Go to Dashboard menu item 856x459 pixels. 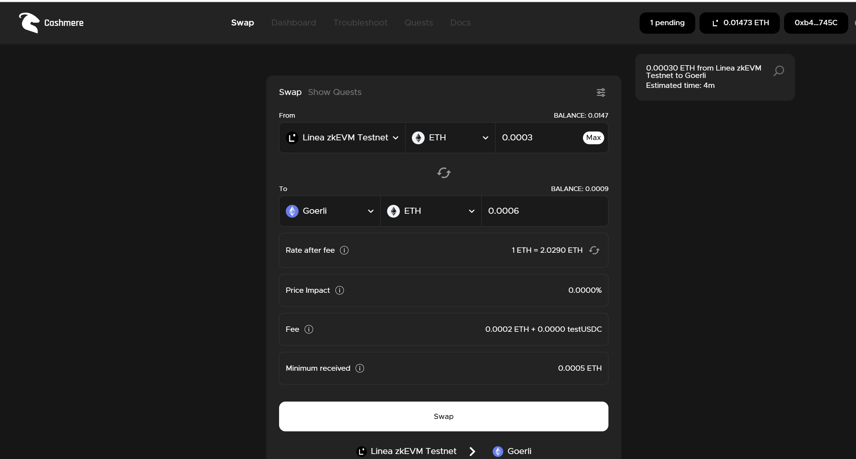point(293,23)
